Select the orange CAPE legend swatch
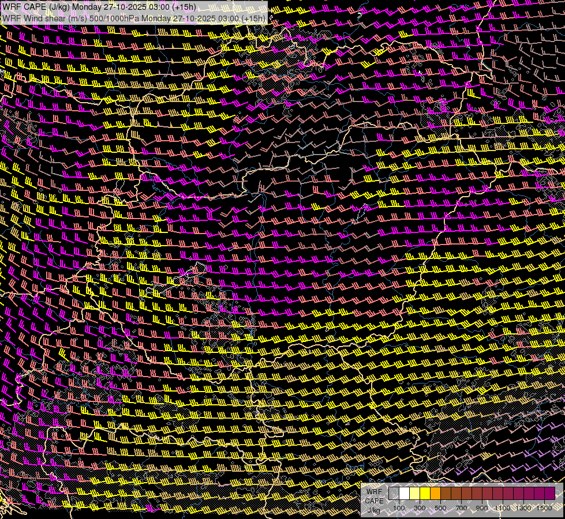This screenshot has height=519, width=565. point(435,494)
